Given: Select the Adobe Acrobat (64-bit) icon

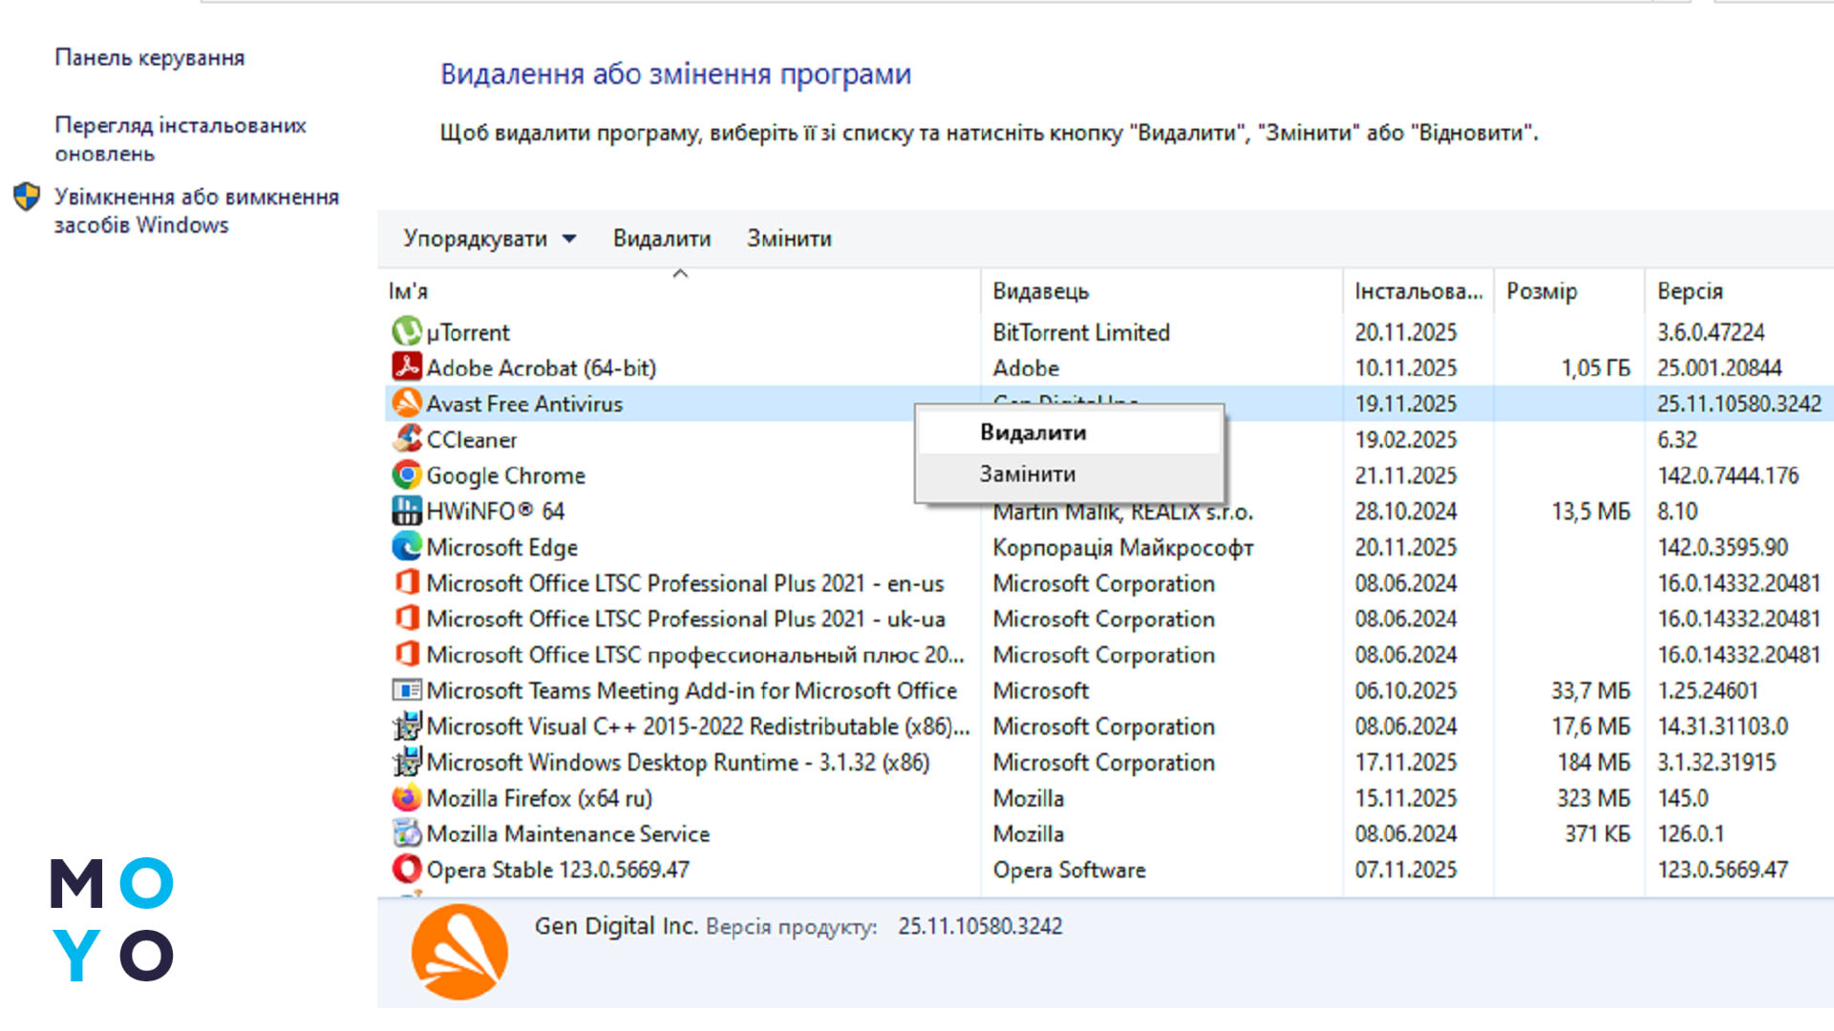Looking at the screenshot, I should pyautogui.click(x=406, y=368).
